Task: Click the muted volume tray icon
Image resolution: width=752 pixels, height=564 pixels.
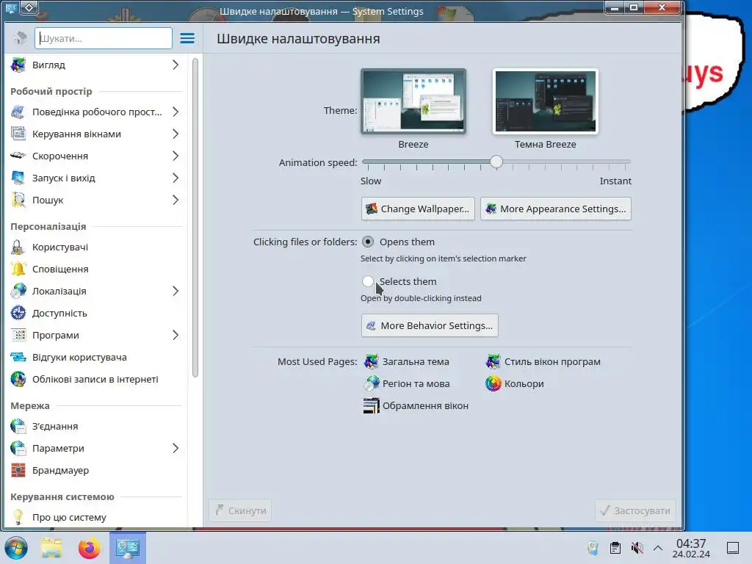Action: (637, 548)
